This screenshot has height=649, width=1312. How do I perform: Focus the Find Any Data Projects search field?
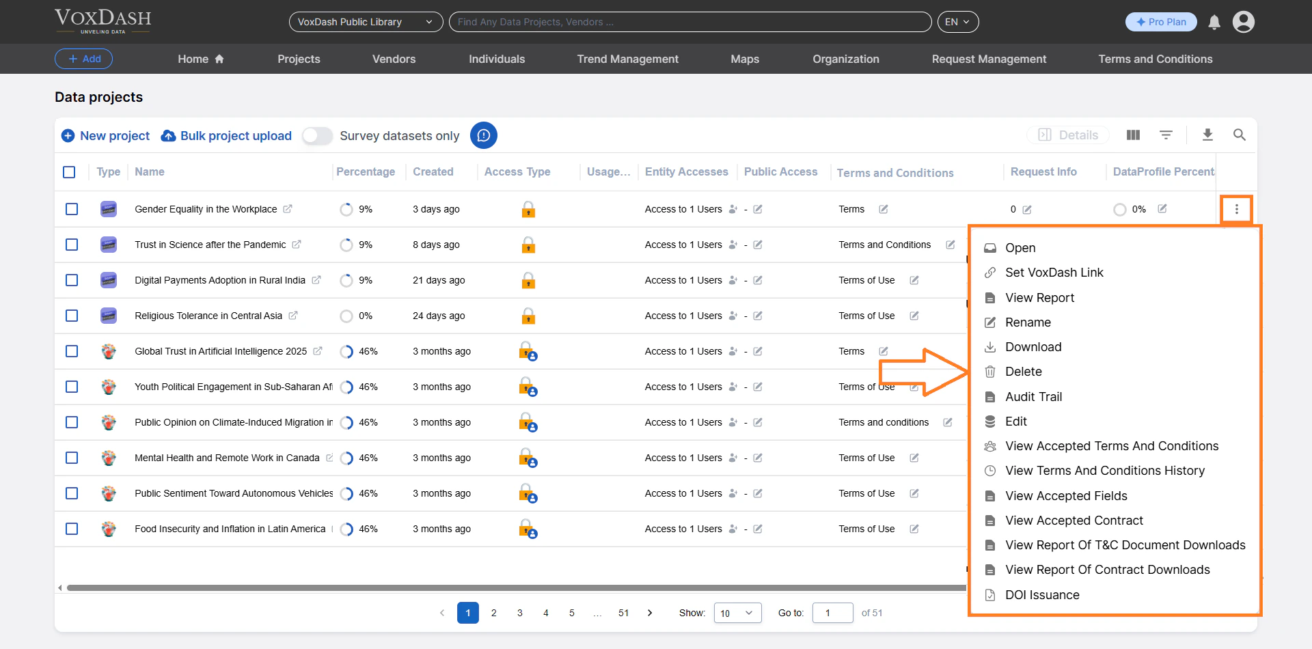click(690, 22)
